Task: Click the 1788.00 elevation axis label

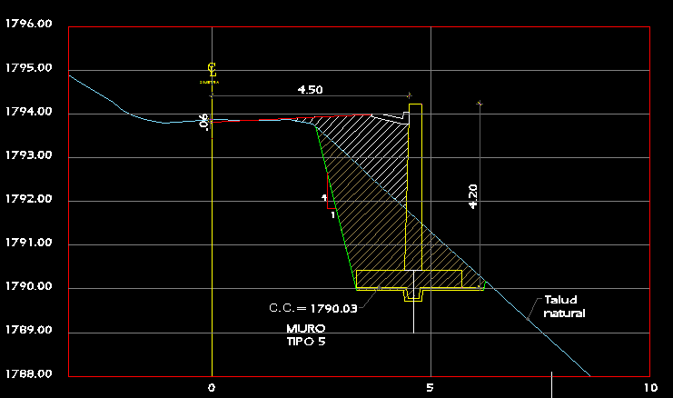Action: [27, 374]
